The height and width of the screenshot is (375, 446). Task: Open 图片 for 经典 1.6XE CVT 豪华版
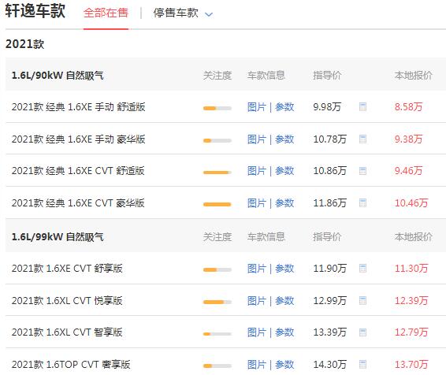pos(257,203)
